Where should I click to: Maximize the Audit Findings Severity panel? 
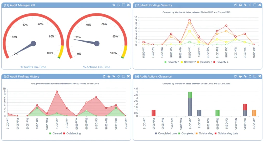[255, 5]
